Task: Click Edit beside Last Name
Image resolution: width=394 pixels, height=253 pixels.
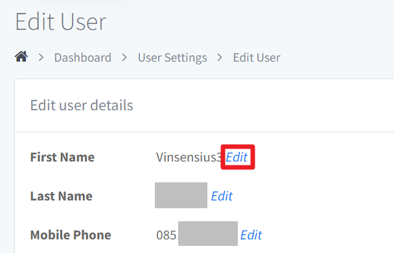Action: pos(222,196)
